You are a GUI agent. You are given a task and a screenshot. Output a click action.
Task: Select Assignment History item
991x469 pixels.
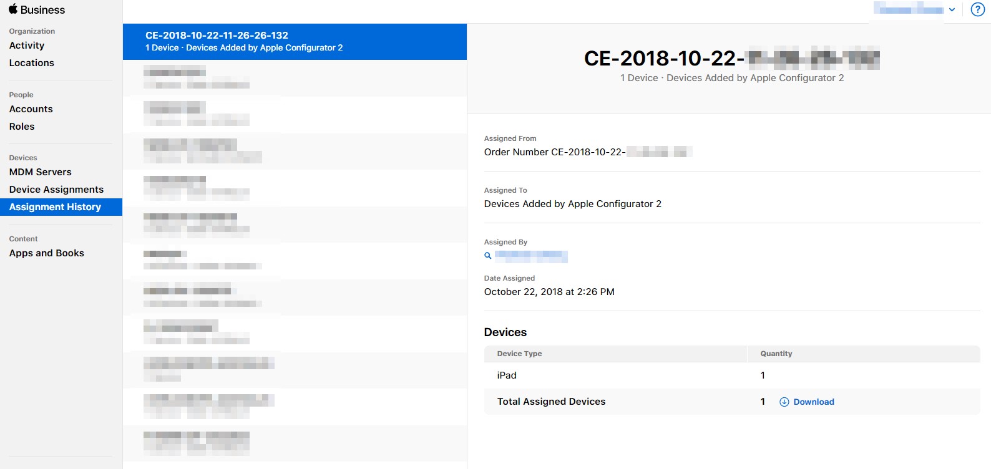(x=55, y=207)
